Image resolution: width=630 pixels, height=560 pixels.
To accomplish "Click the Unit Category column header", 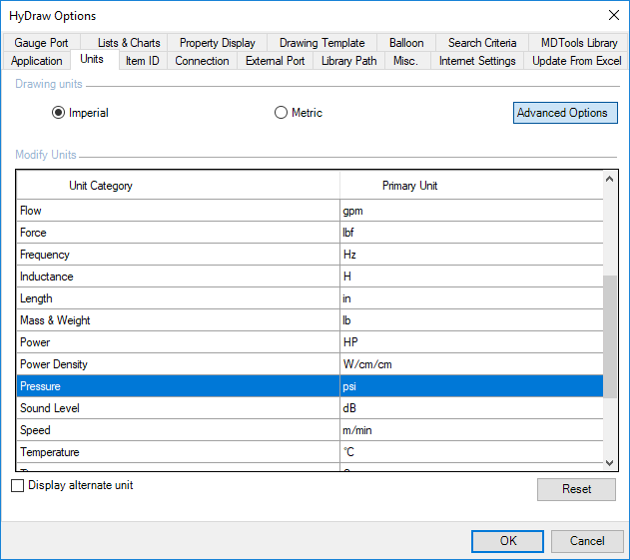I will (x=179, y=186).
